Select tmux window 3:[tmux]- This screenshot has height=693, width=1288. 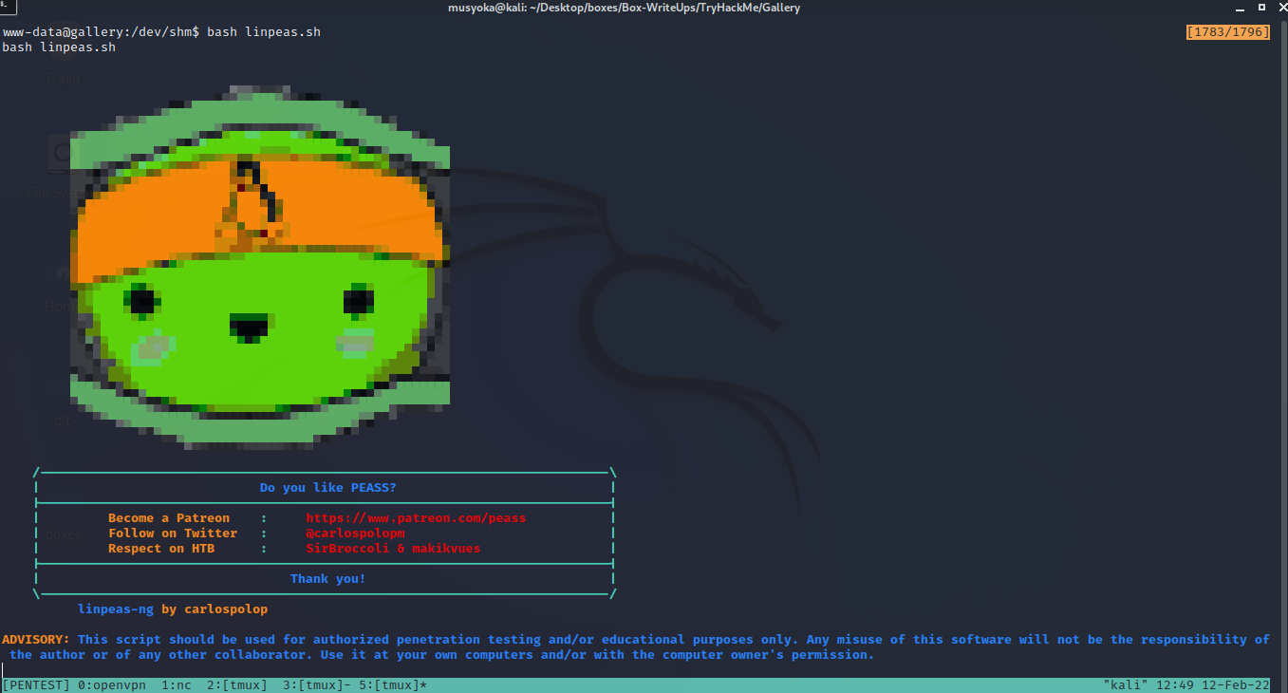pyautogui.click(x=317, y=685)
